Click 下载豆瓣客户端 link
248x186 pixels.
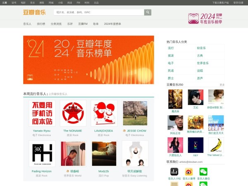click(220, 3)
